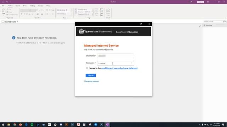The width and height of the screenshot is (227, 127).
Task: Toggle Italic formatting
Action: pyautogui.click(x=24, y=14)
